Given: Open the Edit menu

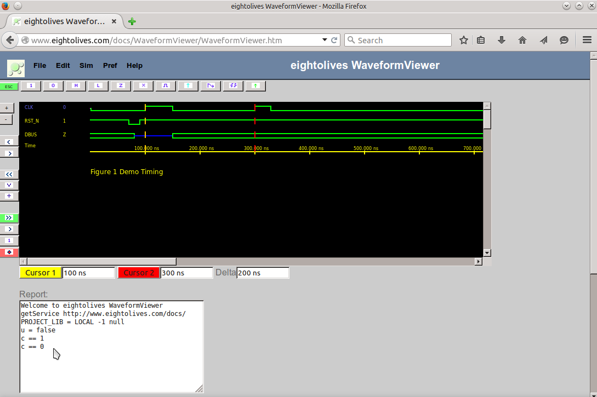Looking at the screenshot, I should pos(63,65).
